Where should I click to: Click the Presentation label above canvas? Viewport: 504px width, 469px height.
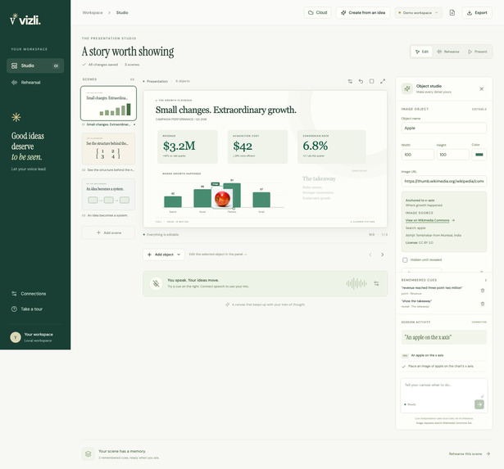tap(156, 82)
